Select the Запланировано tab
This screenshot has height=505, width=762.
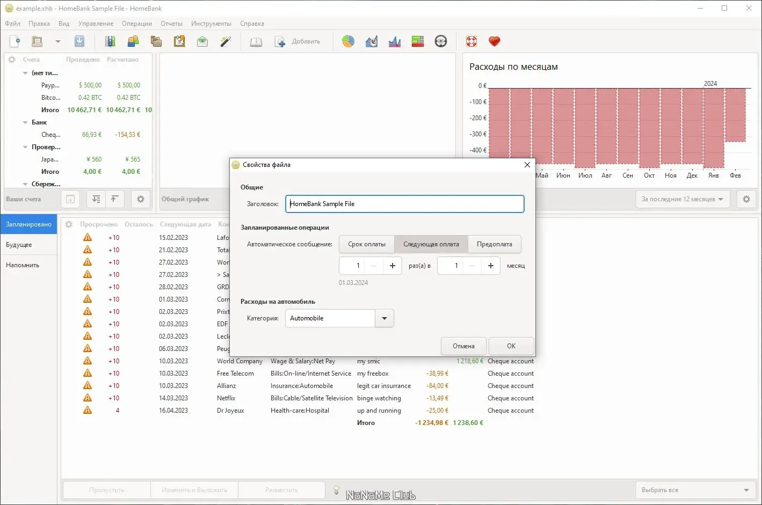pyautogui.click(x=28, y=224)
